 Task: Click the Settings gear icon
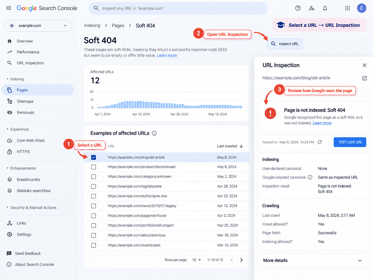[10, 234]
